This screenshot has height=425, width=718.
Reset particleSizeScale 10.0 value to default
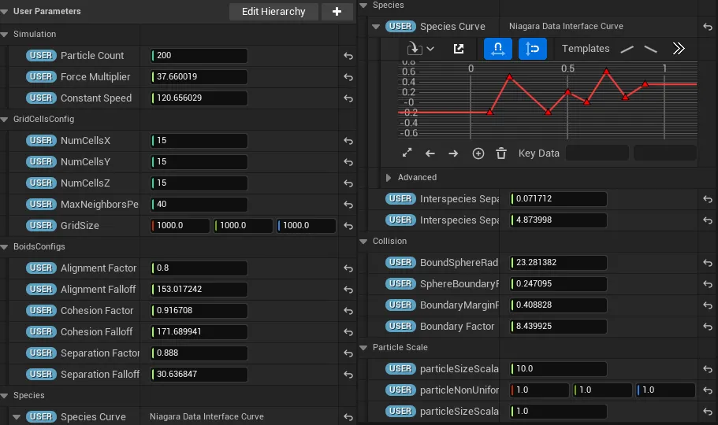pyautogui.click(x=708, y=369)
